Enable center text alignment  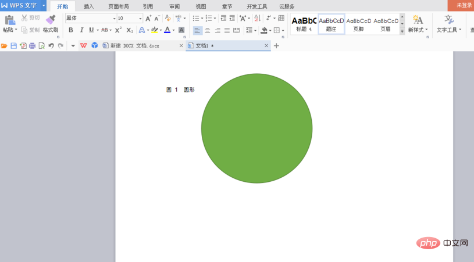point(207,30)
